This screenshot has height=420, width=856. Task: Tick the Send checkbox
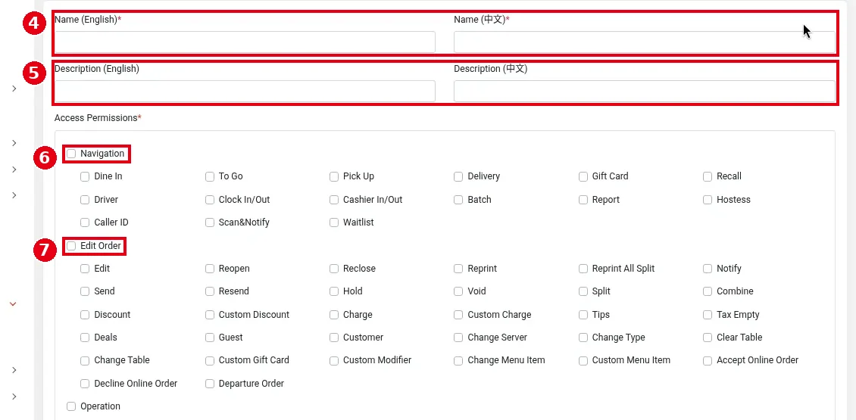85,291
